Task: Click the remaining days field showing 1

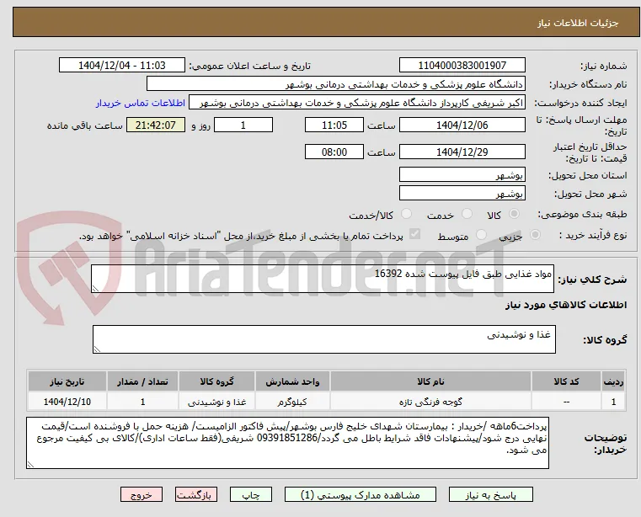Action: [243, 125]
